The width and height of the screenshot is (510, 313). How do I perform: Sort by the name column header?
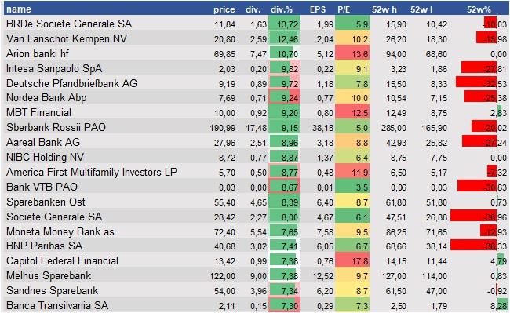pos(19,9)
